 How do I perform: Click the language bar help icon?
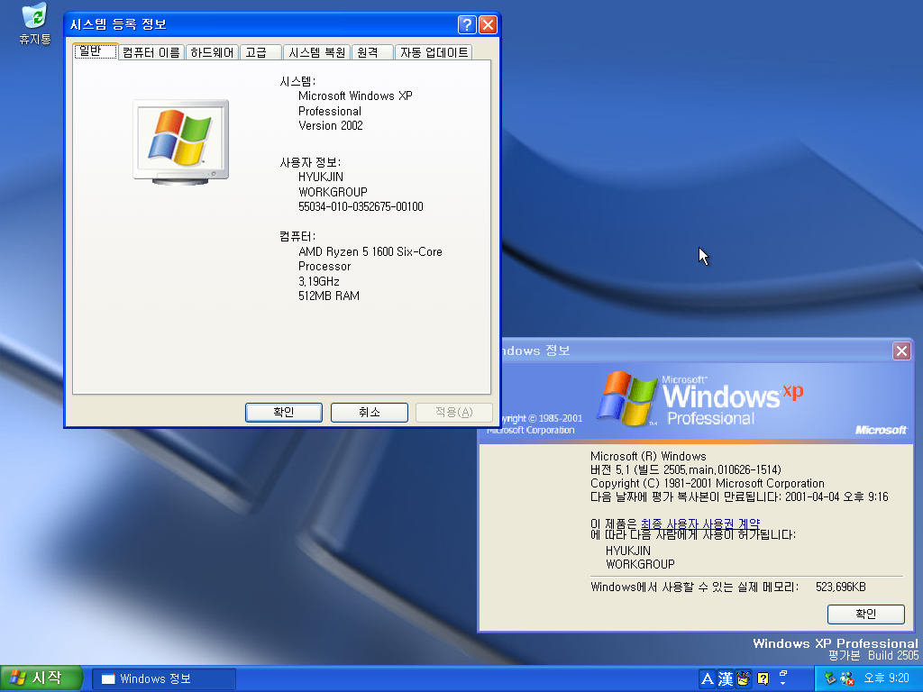(x=763, y=679)
